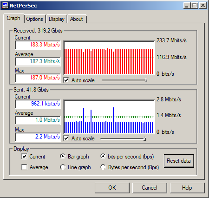Viewport: 209px width, 198px height.
Task: Select Bar graph radio button
Action: click(63, 156)
